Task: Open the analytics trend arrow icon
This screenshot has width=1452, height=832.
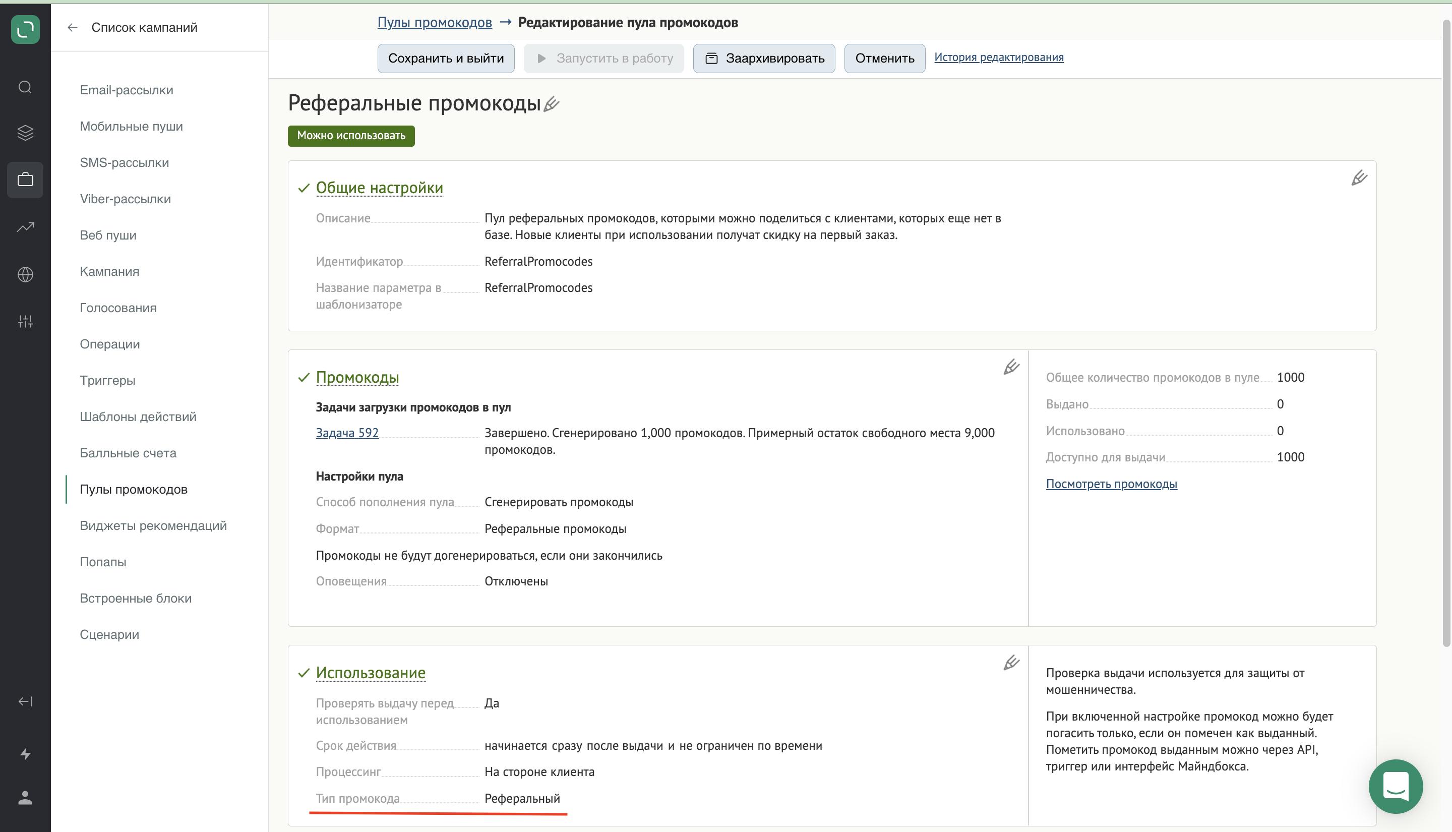Action: pos(25,227)
